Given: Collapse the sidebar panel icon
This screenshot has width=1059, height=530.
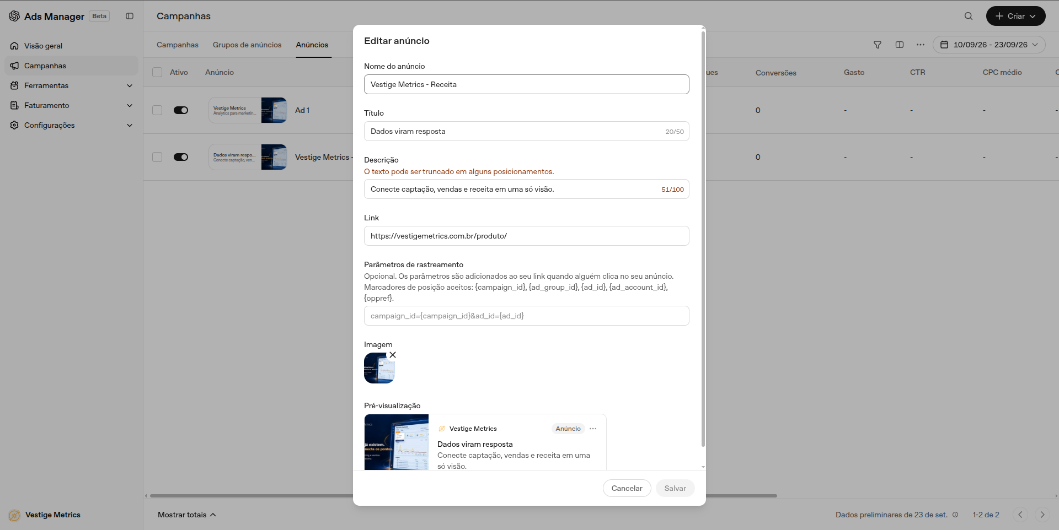Looking at the screenshot, I should pyautogui.click(x=130, y=16).
